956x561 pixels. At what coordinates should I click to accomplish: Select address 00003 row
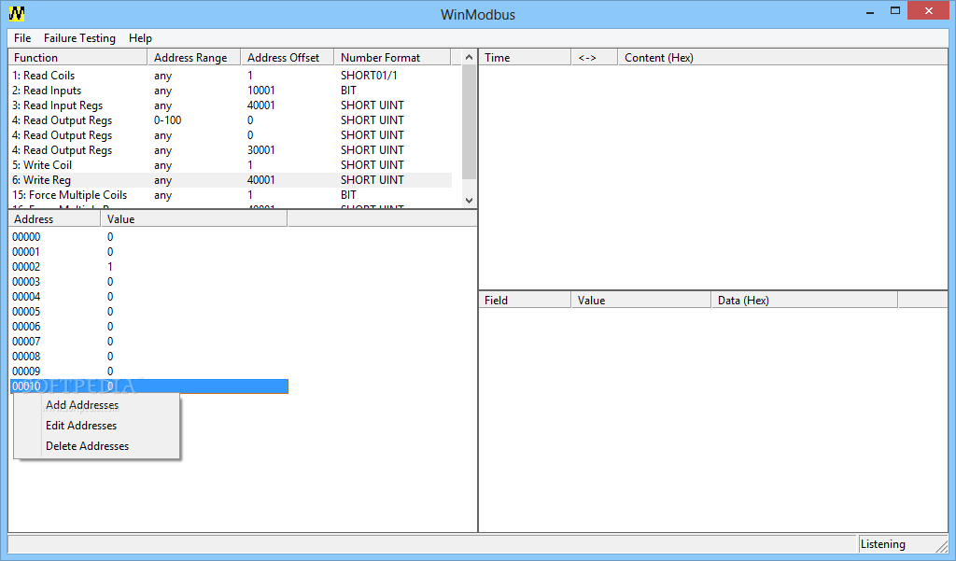click(149, 282)
